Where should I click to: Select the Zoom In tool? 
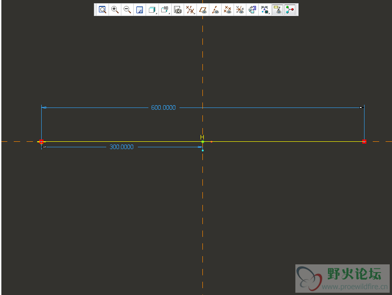coord(115,10)
